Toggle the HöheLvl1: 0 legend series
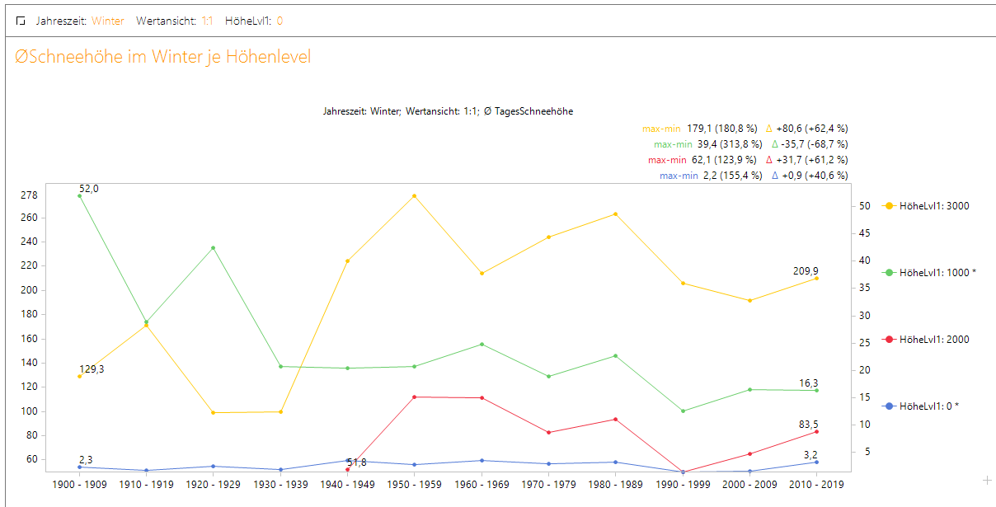 (931, 406)
